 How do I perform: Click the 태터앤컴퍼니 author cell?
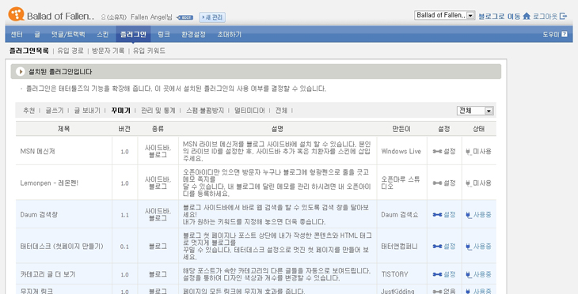400,246
